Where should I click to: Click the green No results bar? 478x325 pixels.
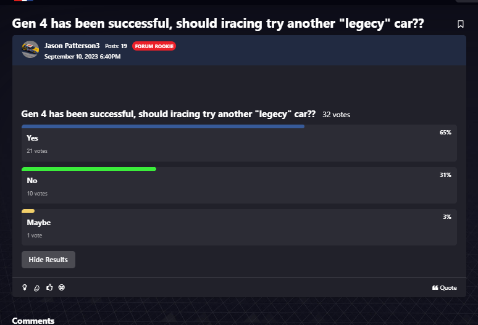point(89,169)
